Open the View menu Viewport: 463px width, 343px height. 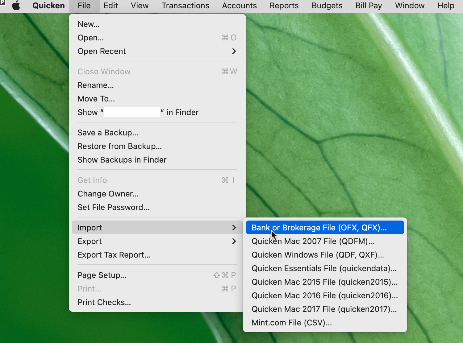point(140,6)
